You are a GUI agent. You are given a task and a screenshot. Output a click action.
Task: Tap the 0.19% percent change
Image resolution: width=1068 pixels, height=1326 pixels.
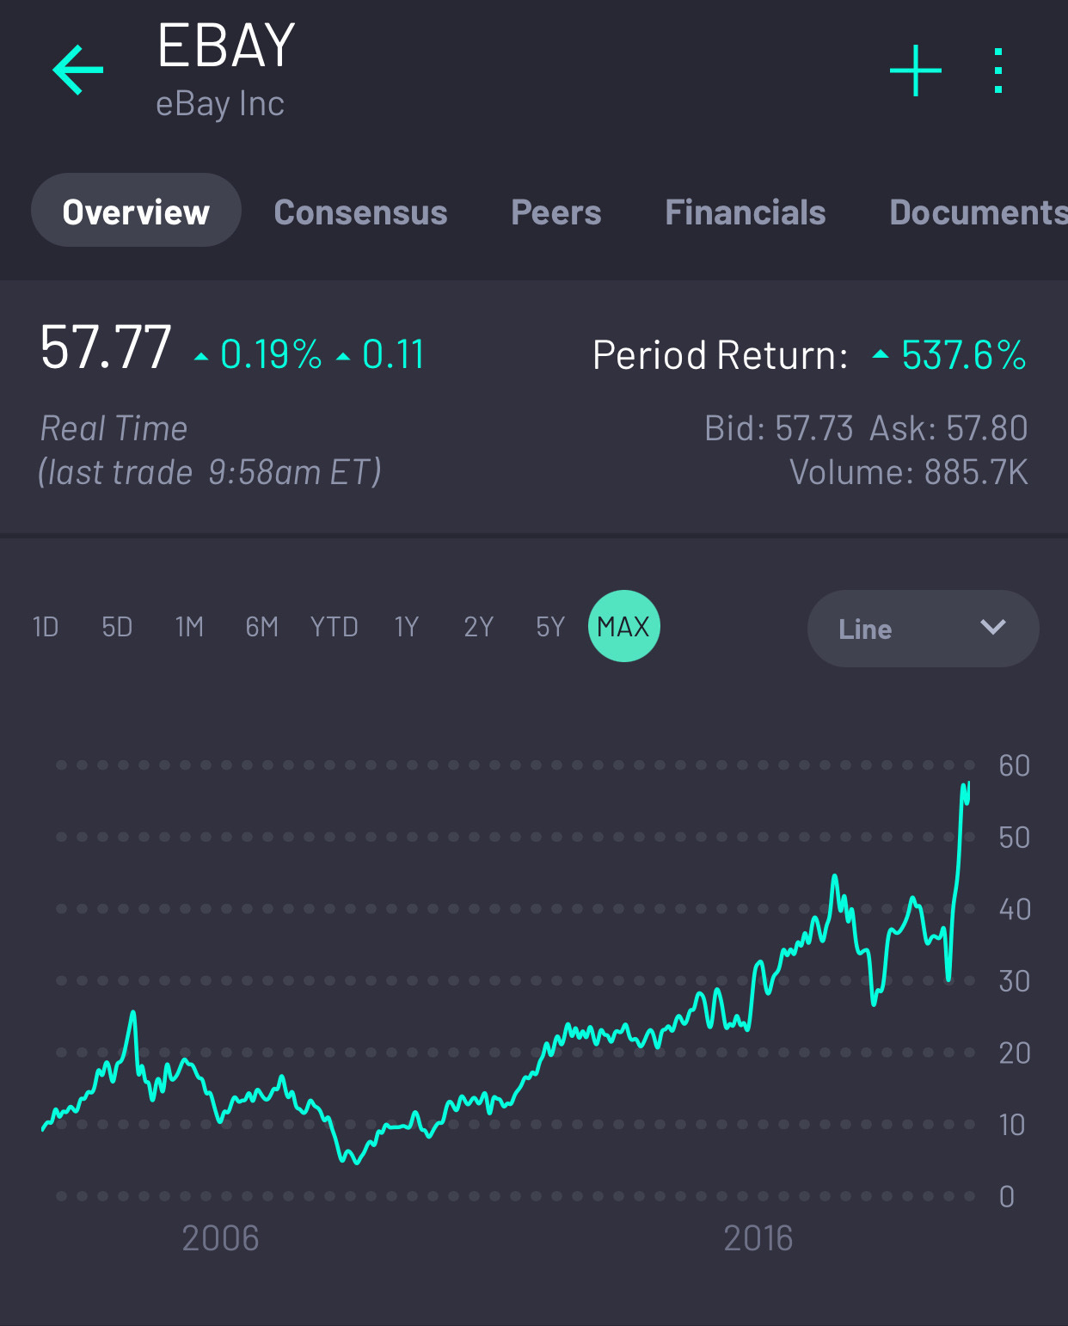(270, 354)
